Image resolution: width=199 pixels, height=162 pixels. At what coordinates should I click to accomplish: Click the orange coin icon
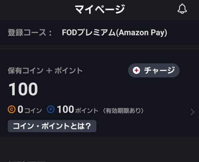(x=12, y=109)
